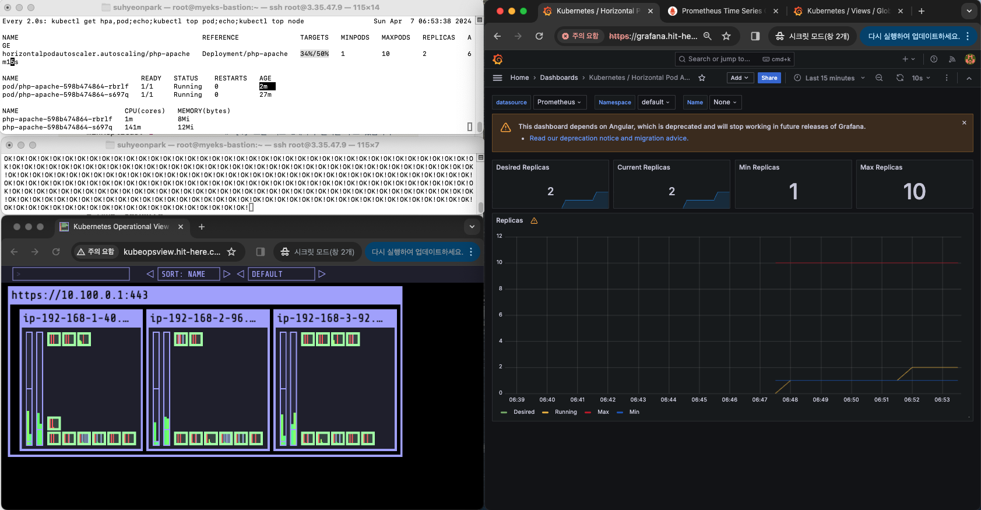Reload the Grafana browser page
Viewport: 981px width, 510px height.
pyautogui.click(x=539, y=36)
